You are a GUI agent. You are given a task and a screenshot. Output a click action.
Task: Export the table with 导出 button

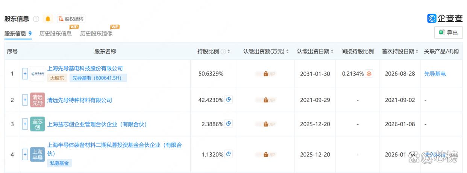pos(448,33)
